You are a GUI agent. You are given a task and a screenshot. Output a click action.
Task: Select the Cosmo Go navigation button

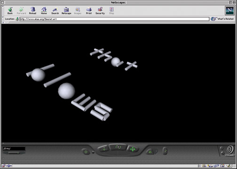coord(103,149)
